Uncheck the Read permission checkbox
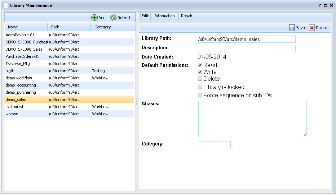 point(200,65)
